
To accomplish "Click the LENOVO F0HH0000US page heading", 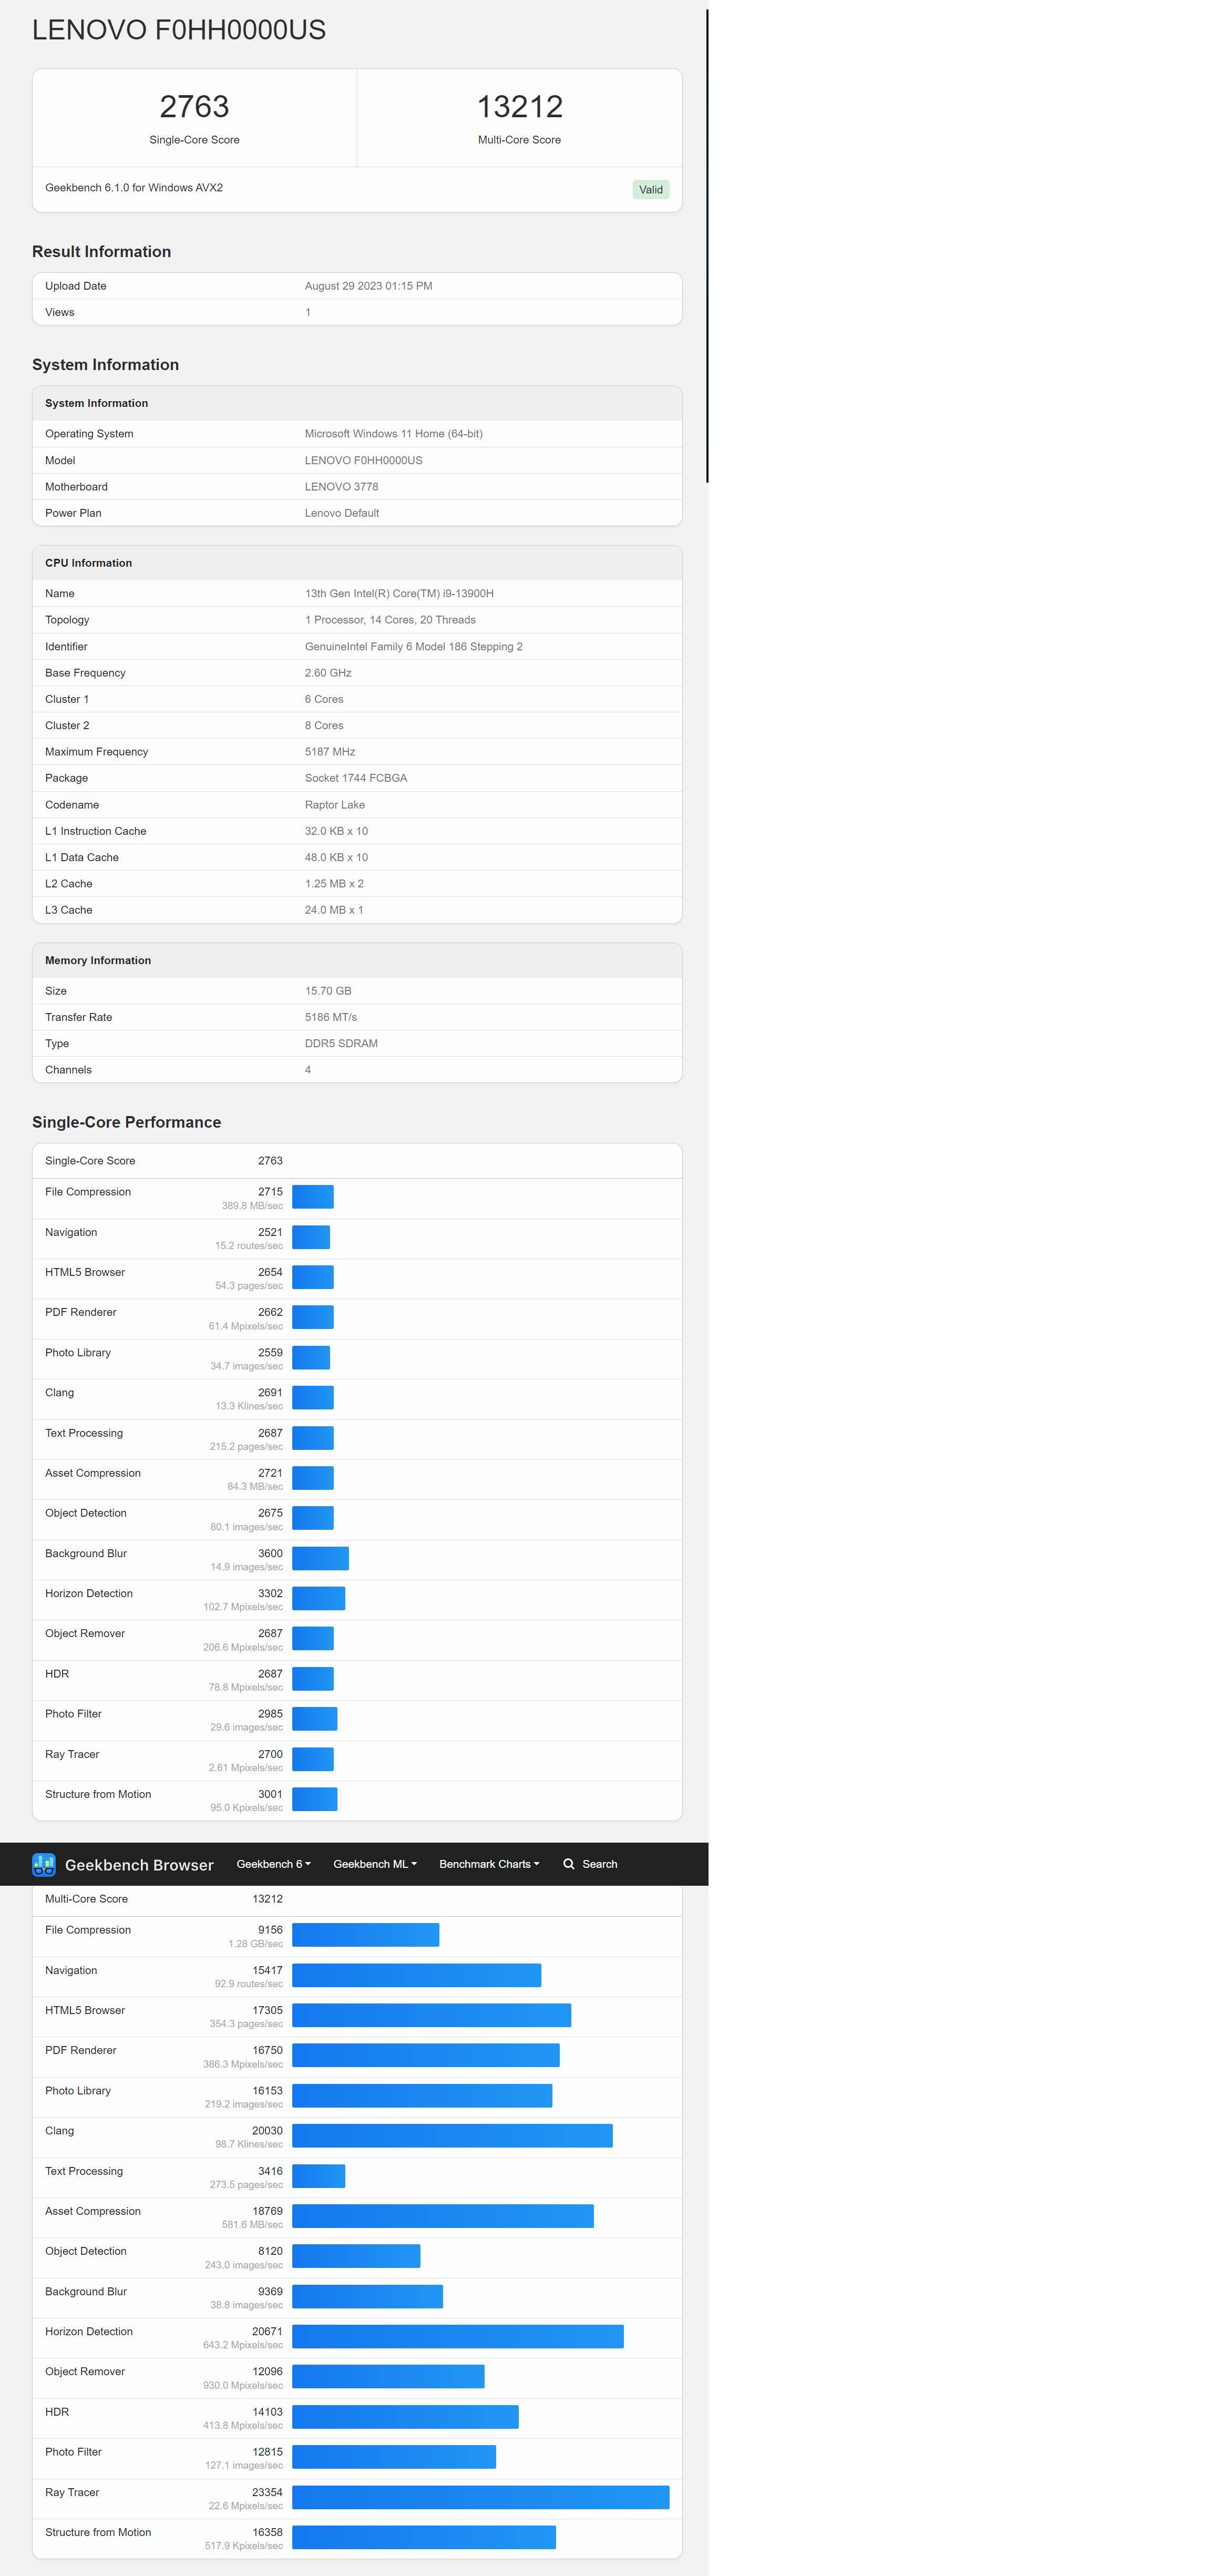I will pos(179,30).
